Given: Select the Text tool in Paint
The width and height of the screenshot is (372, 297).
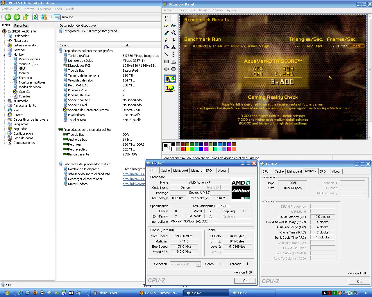Looking at the screenshot, I should (x=174, y=47).
